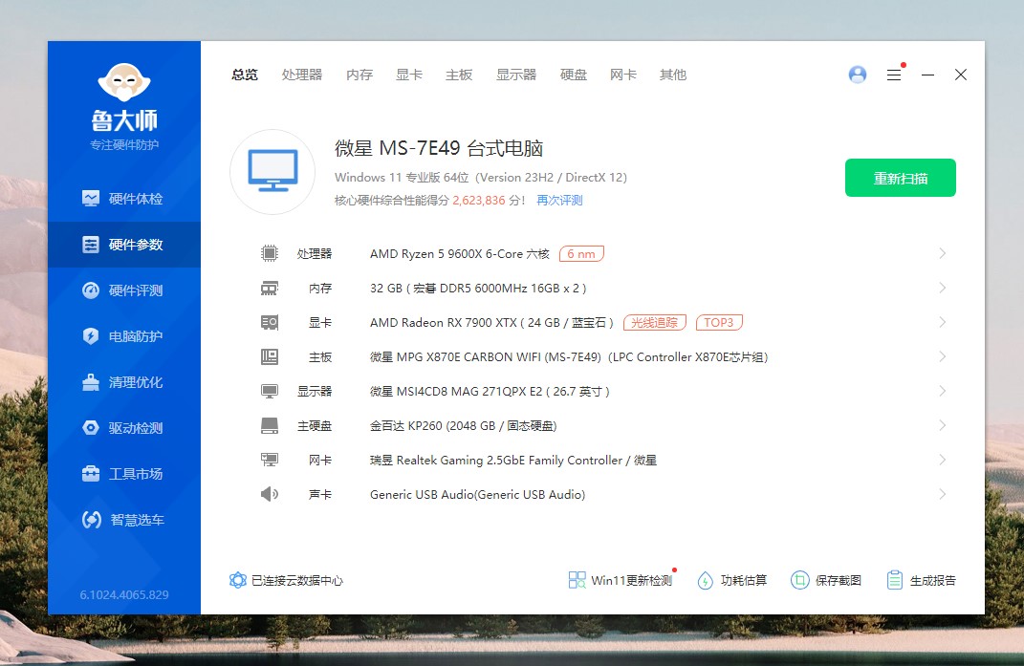Screen dimensions: 1024x666
Task: Switch to the 硬盘 tab
Action: click(x=574, y=75)
